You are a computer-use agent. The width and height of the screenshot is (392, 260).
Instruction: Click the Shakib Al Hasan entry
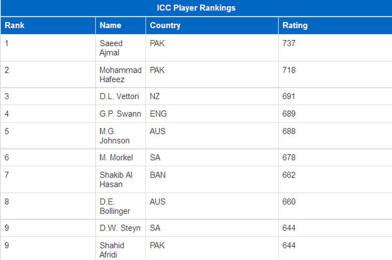[116, 180]
